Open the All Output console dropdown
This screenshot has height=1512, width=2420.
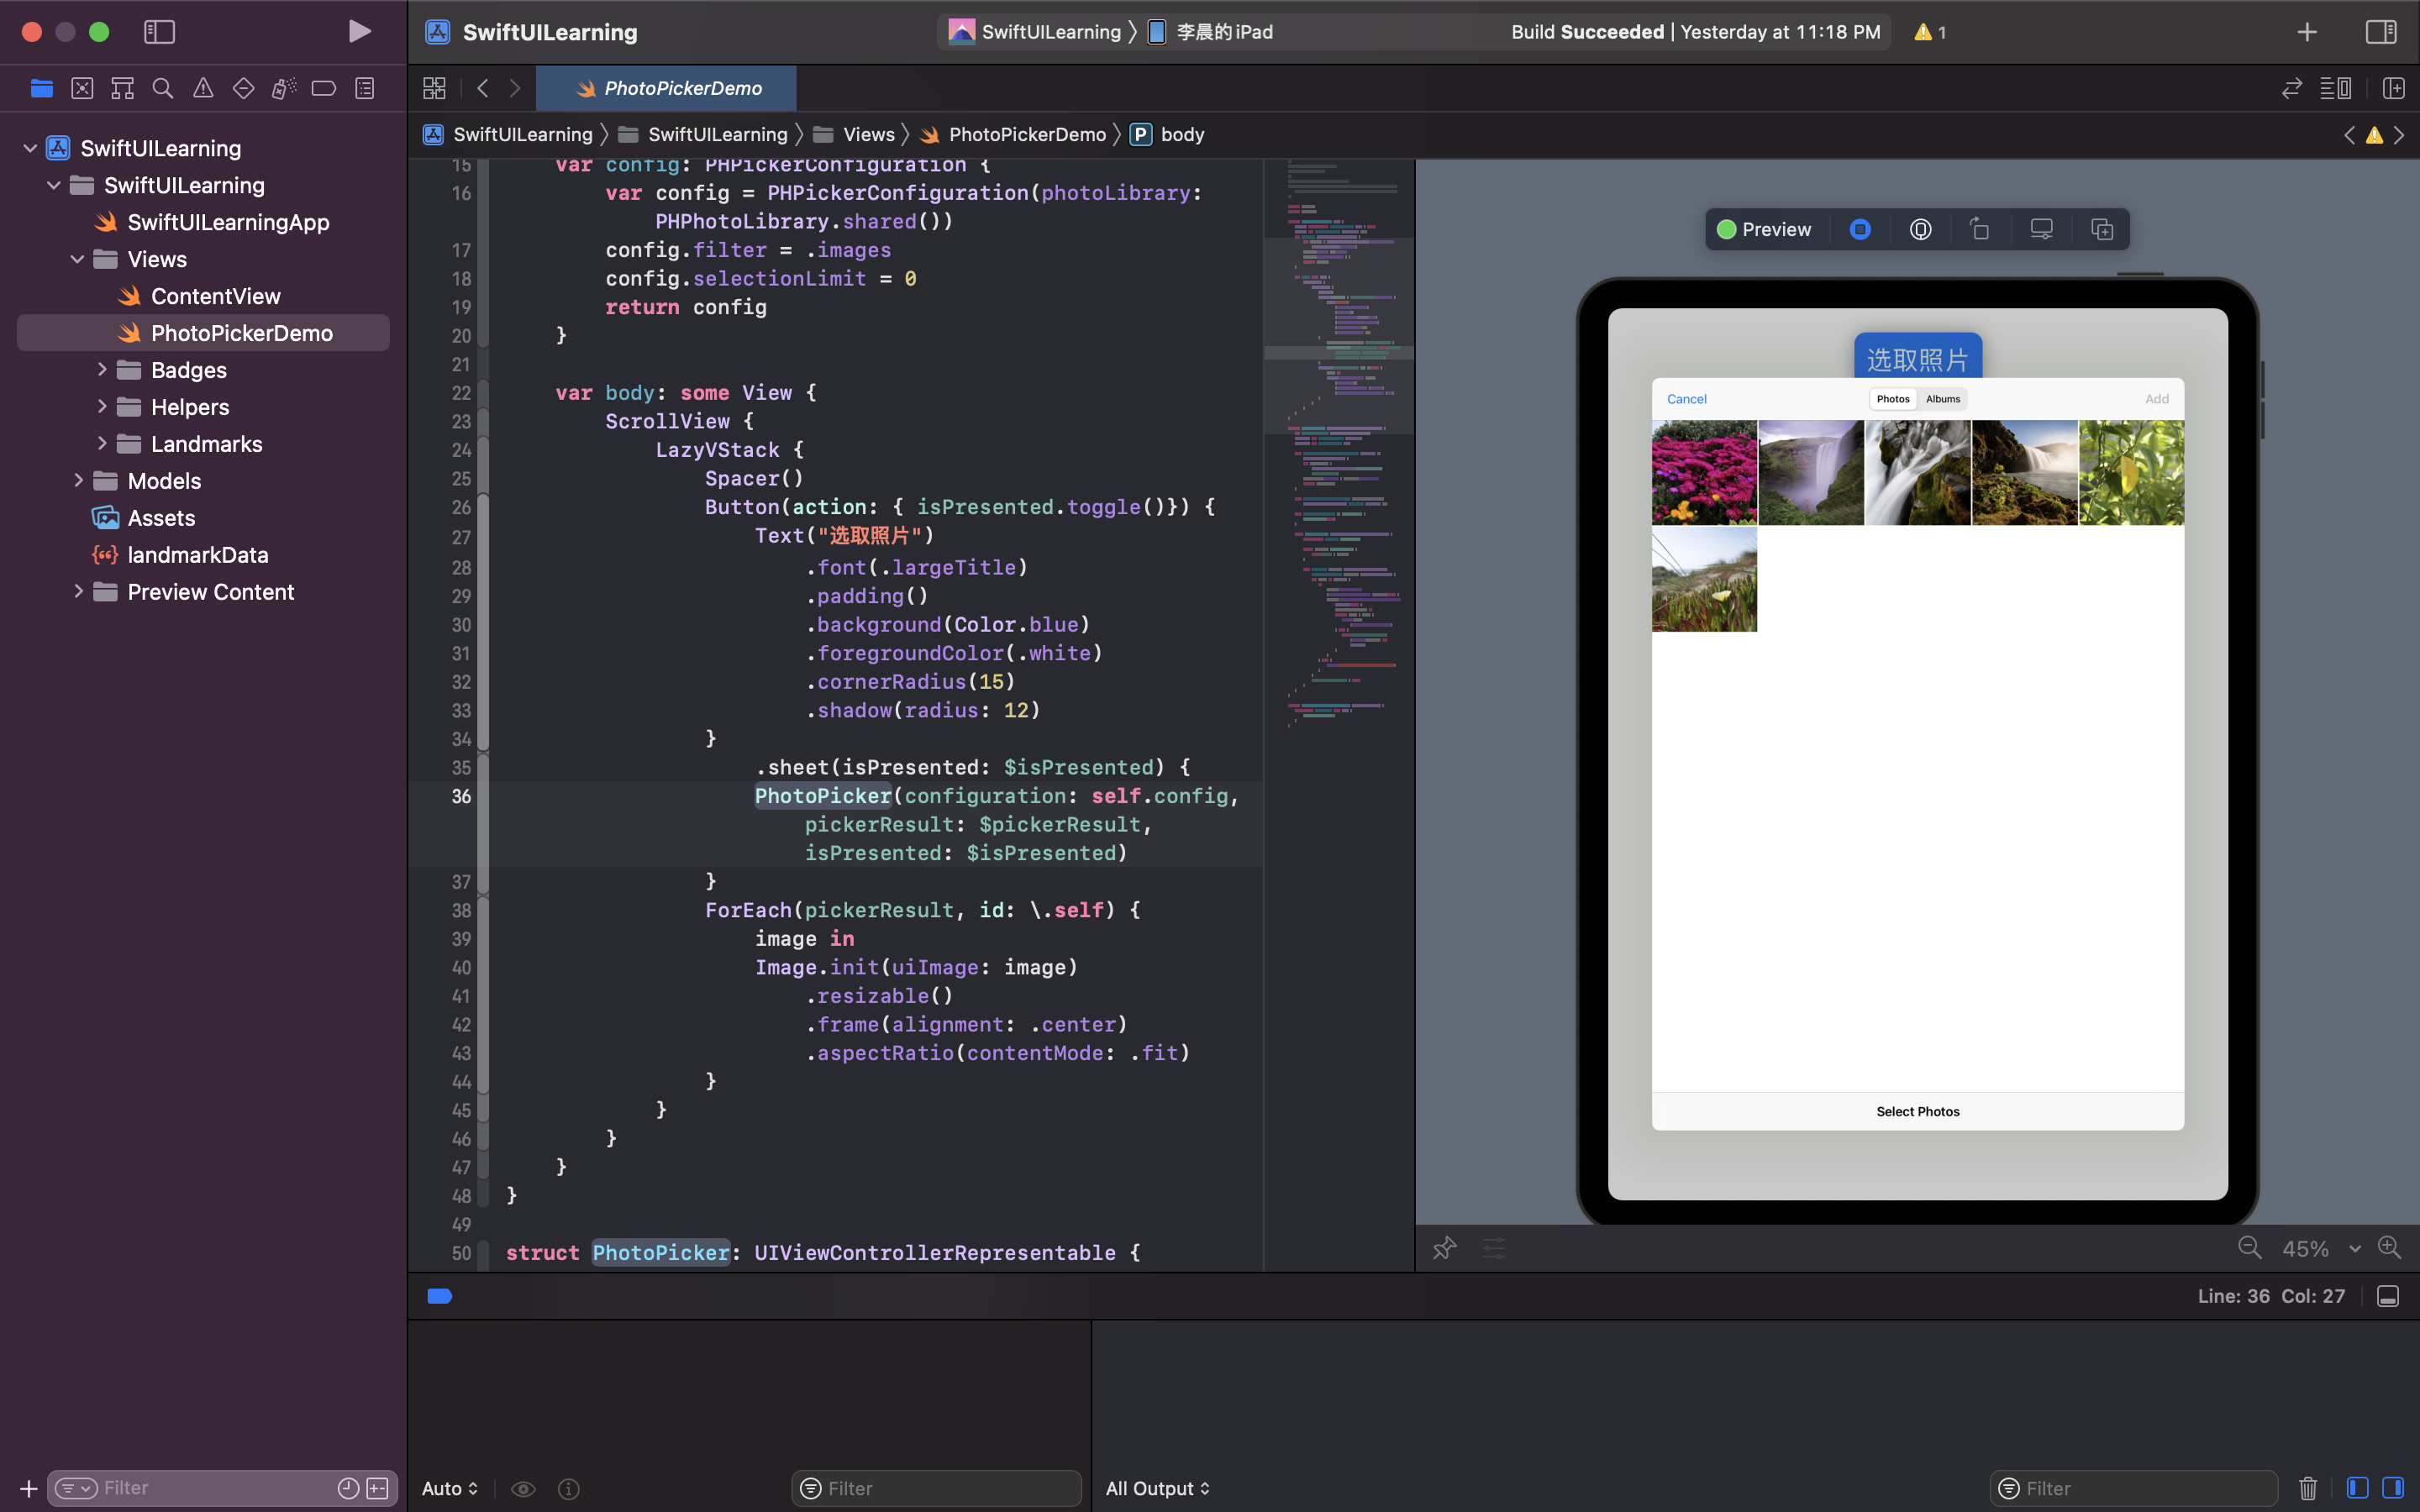tap(1157, 1488)
